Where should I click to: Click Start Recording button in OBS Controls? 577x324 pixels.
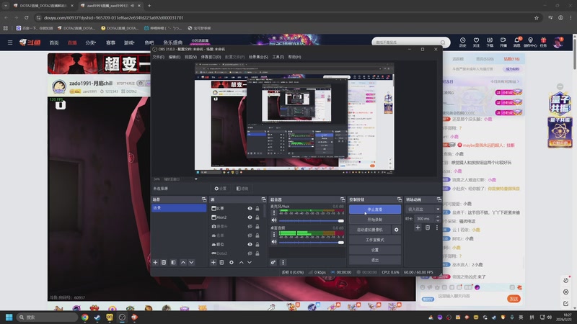point(375,220)
